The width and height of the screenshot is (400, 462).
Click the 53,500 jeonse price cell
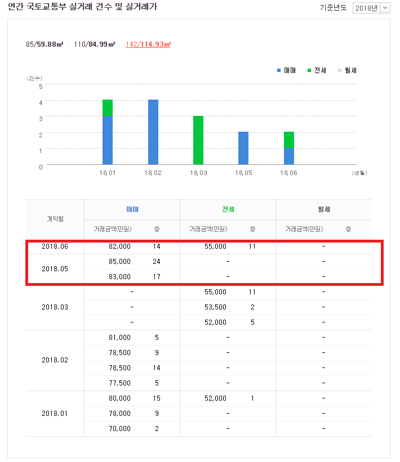point(215,307)
